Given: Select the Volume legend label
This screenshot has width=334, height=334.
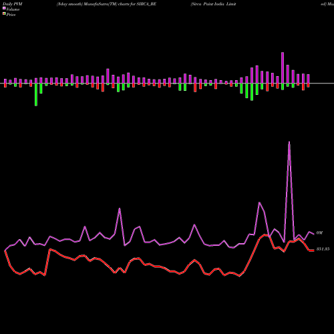Looking at the screenshot, I should [13, 9].
